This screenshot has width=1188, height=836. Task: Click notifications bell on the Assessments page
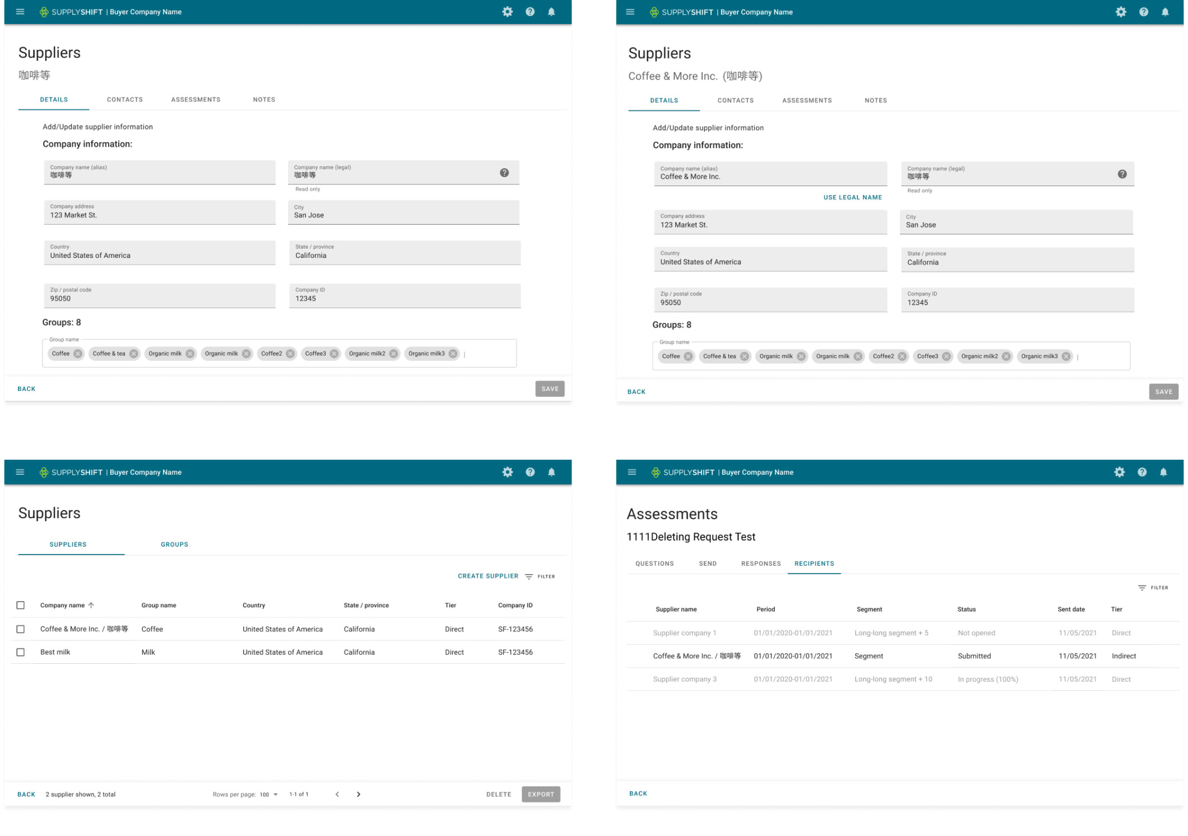(x=1163, y=472)
